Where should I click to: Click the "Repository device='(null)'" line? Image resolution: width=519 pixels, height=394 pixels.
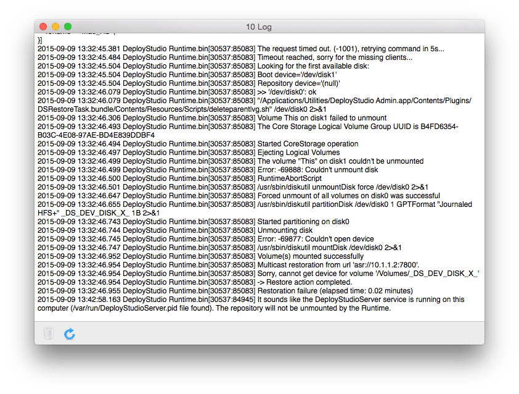point(189,83)
